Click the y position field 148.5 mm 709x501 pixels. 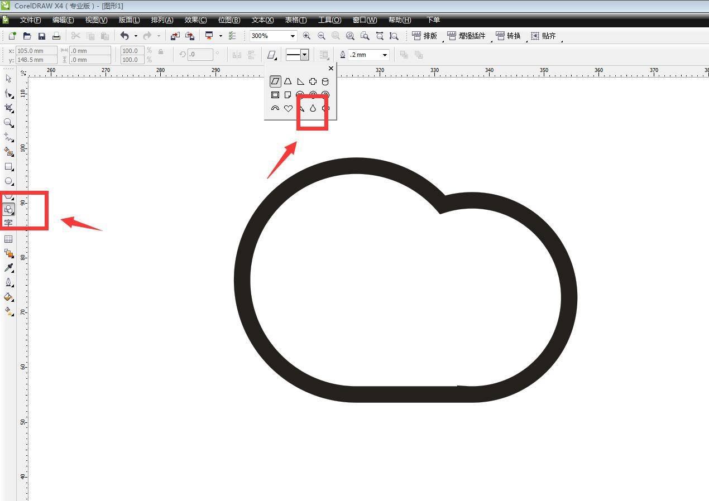tap(36, 60)
